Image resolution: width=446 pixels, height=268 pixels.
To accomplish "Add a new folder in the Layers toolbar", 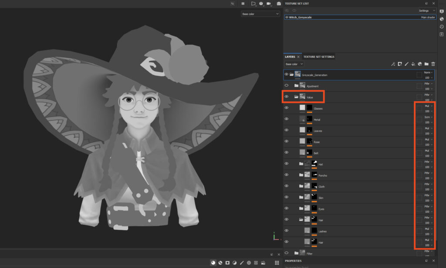I will coord(426,64).
